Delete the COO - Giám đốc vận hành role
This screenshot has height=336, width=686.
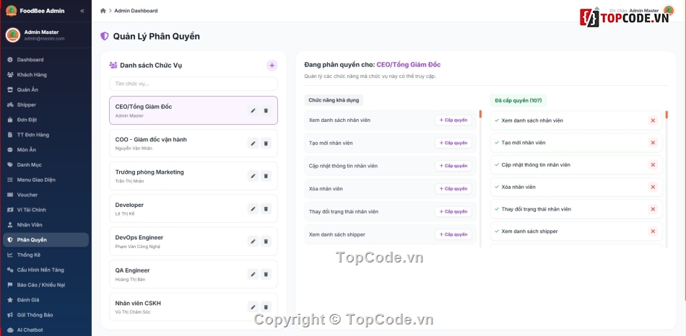click(266, 143)
